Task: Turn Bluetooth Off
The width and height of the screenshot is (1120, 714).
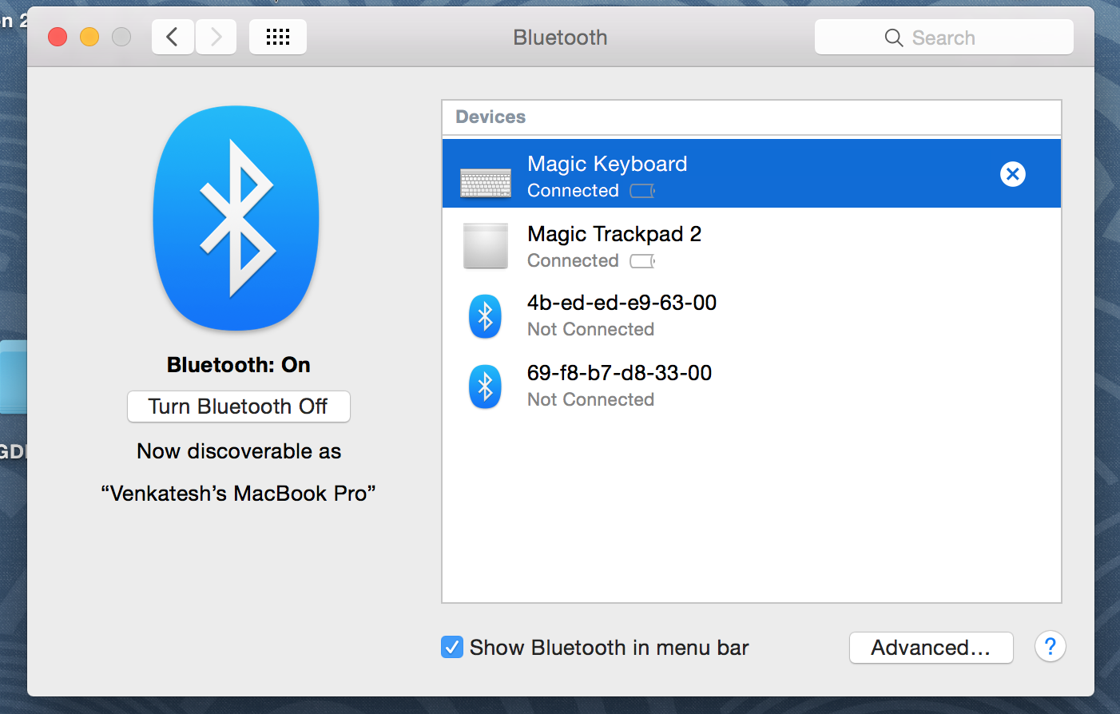Action: coord(238,407)
